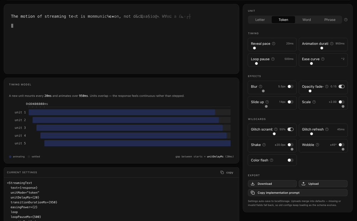Select the Token unit tab

(283, 20)
